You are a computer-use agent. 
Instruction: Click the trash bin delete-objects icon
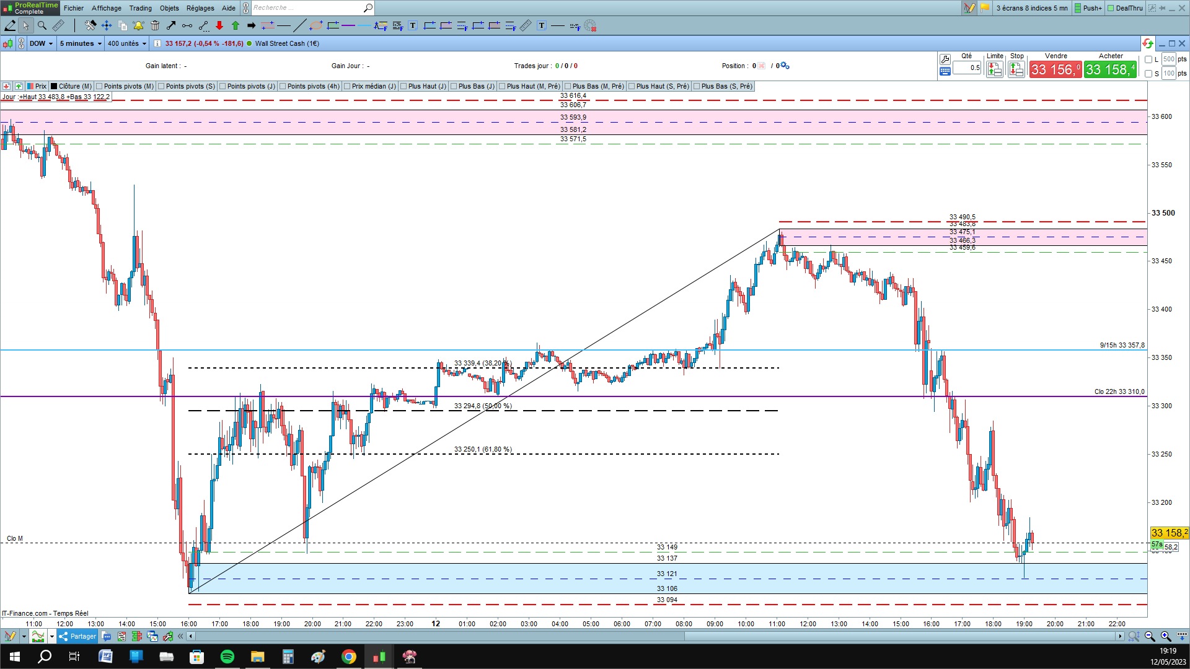coord(155,25)
